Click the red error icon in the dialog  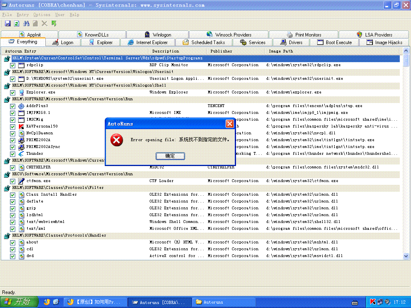coord(117,140)
